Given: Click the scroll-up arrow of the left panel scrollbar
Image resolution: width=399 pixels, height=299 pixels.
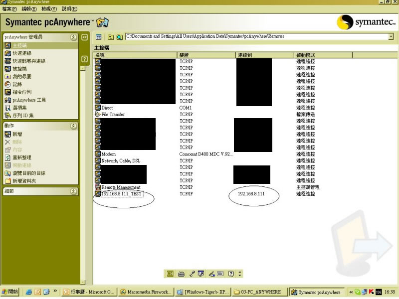Looking at the screenshot, I should (83, 68).
